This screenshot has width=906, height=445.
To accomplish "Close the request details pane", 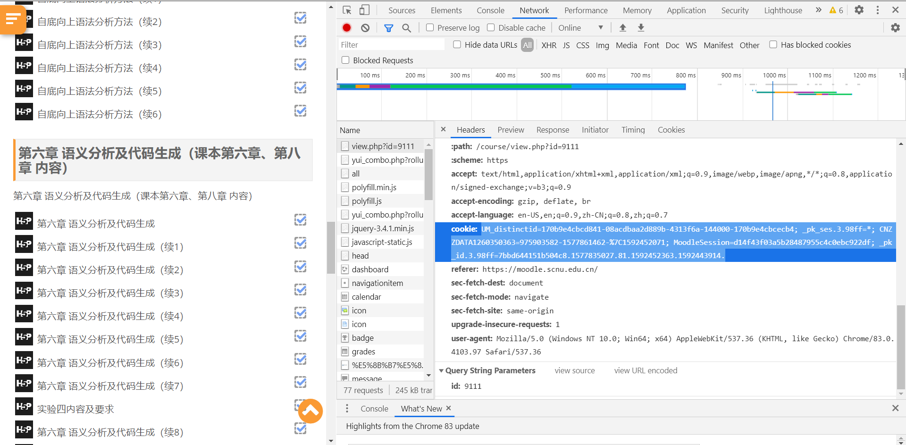I will coord(443,129).
